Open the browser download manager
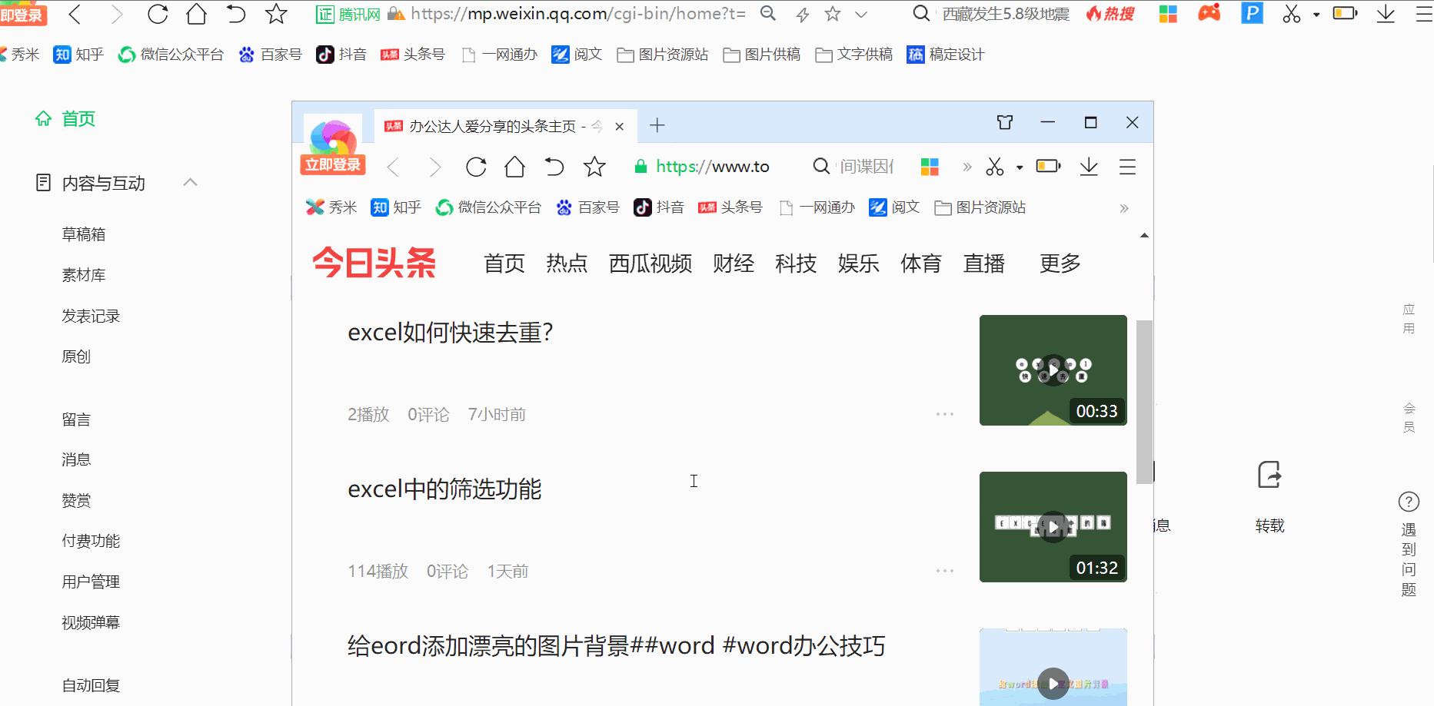This screenshot has height=706, width=1434. click(x=1386, y=13)
